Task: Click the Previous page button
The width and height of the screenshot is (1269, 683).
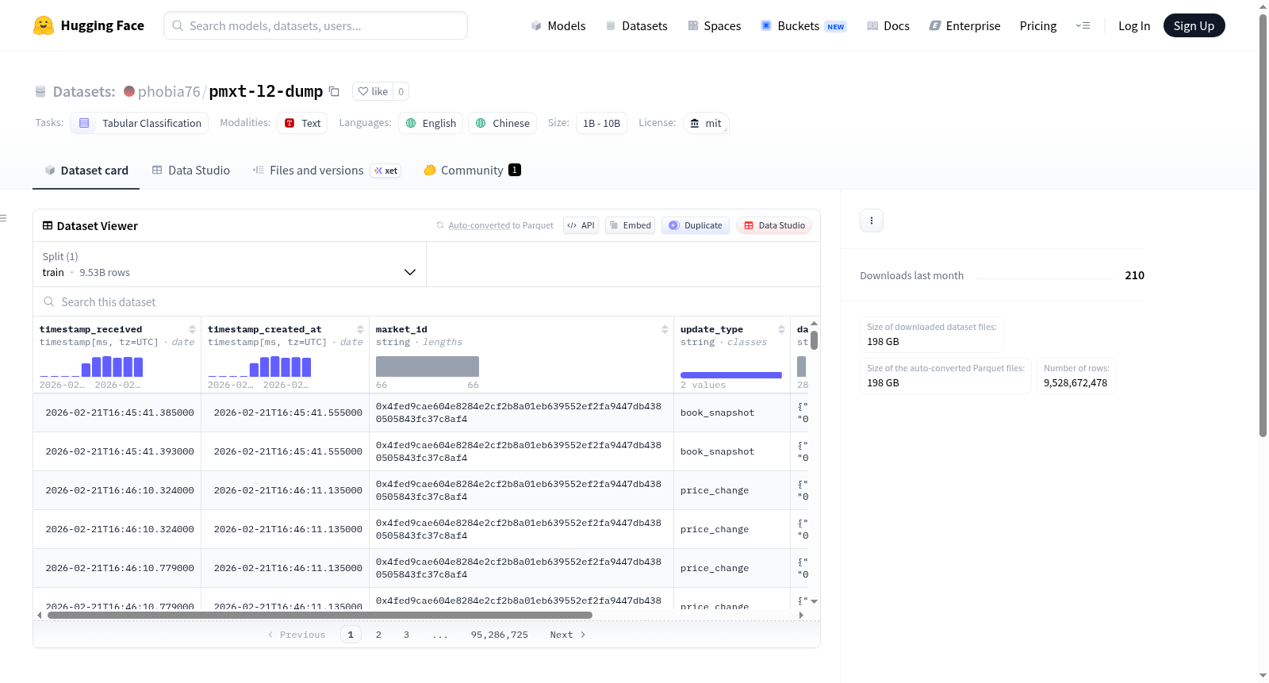Action: [297, 635]
